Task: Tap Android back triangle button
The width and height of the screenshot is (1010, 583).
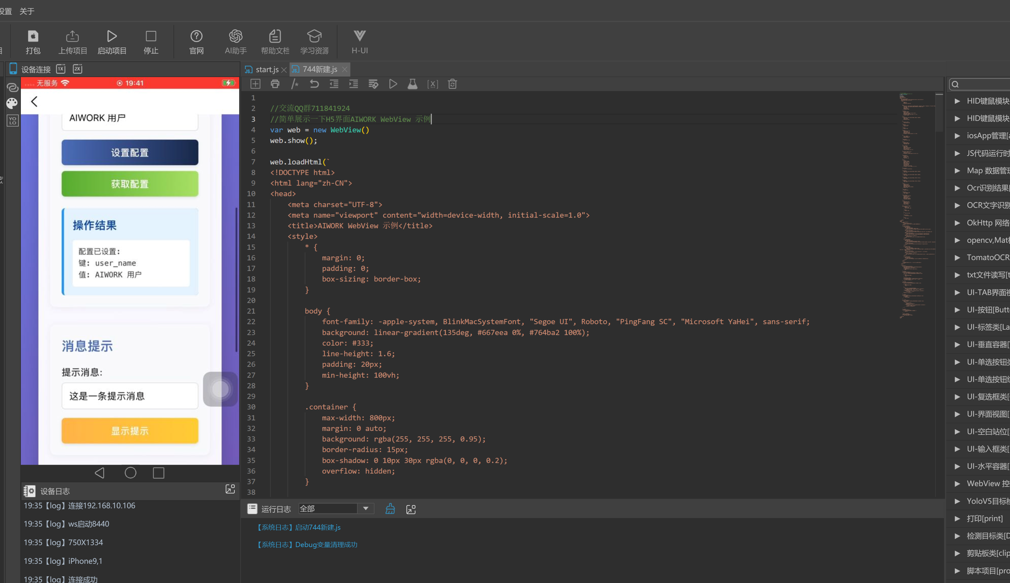Action: point(100,473)
